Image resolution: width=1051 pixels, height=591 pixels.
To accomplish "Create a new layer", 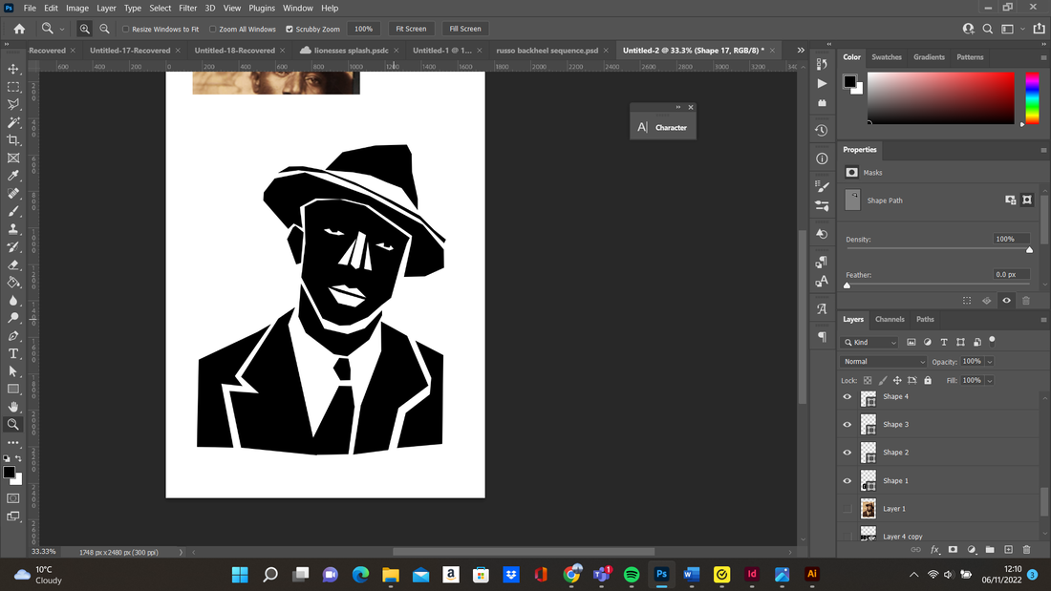I will point(1008,549).
